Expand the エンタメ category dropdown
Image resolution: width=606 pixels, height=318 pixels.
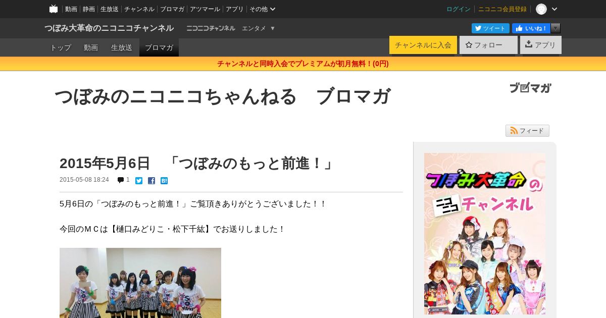(x=259, y=28)
